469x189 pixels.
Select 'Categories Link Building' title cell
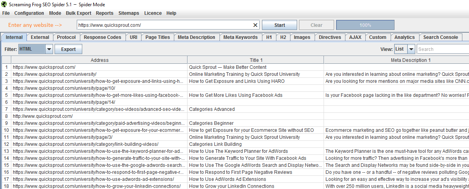[x=256, y=144]
